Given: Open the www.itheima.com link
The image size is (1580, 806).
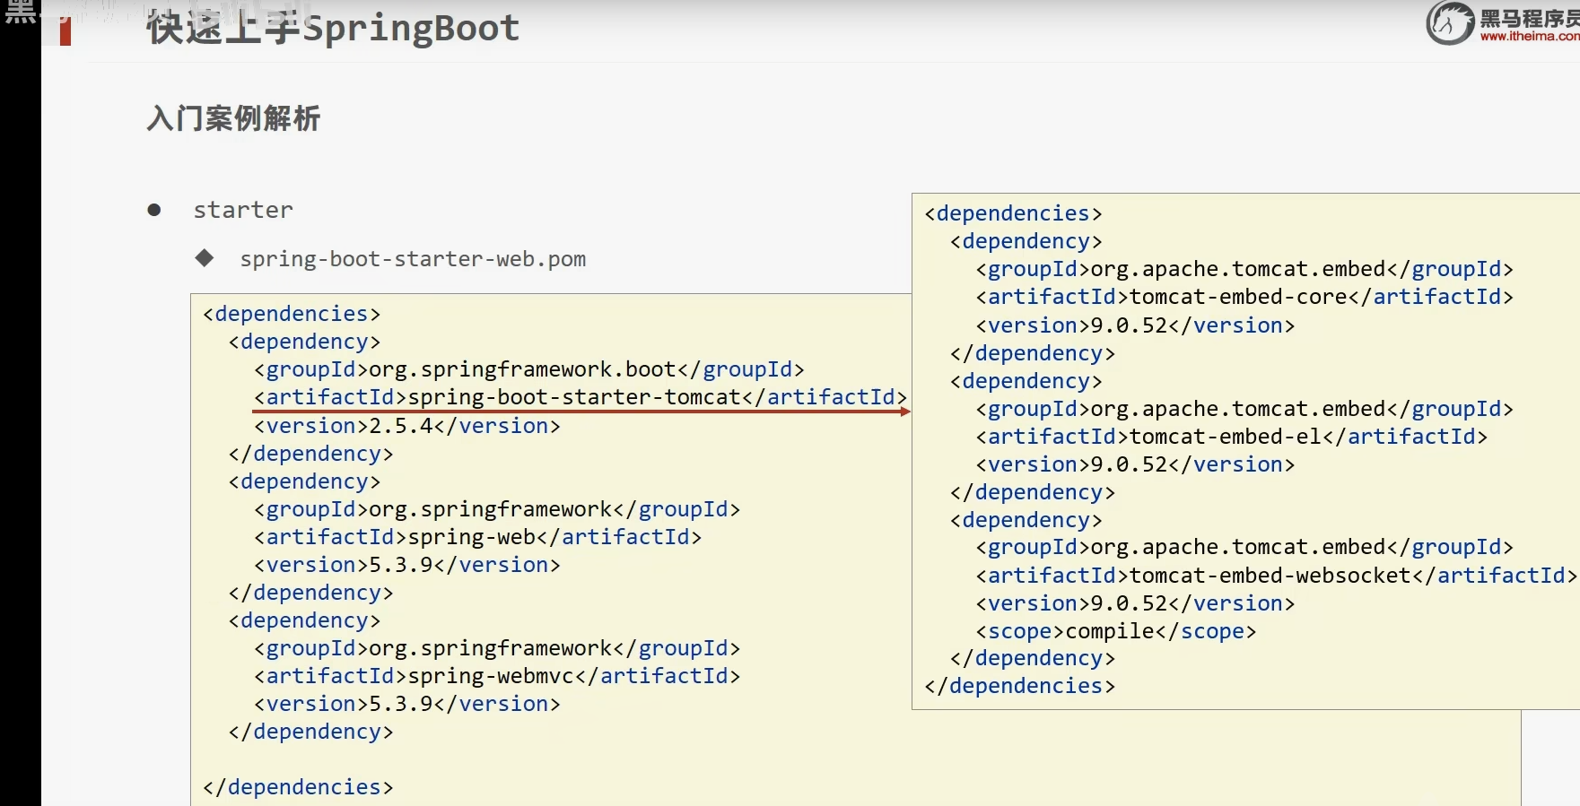Looking at the screenshot, I should [x=1529, y=37].
